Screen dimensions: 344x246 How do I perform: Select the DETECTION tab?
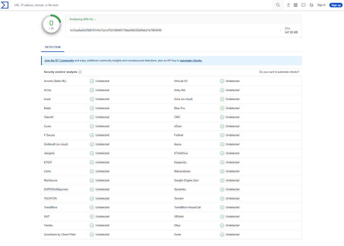tap(53, 47)
